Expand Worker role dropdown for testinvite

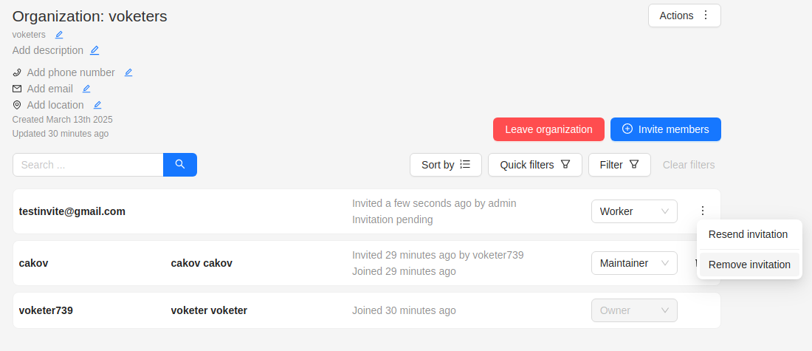[x=634, y=211]
